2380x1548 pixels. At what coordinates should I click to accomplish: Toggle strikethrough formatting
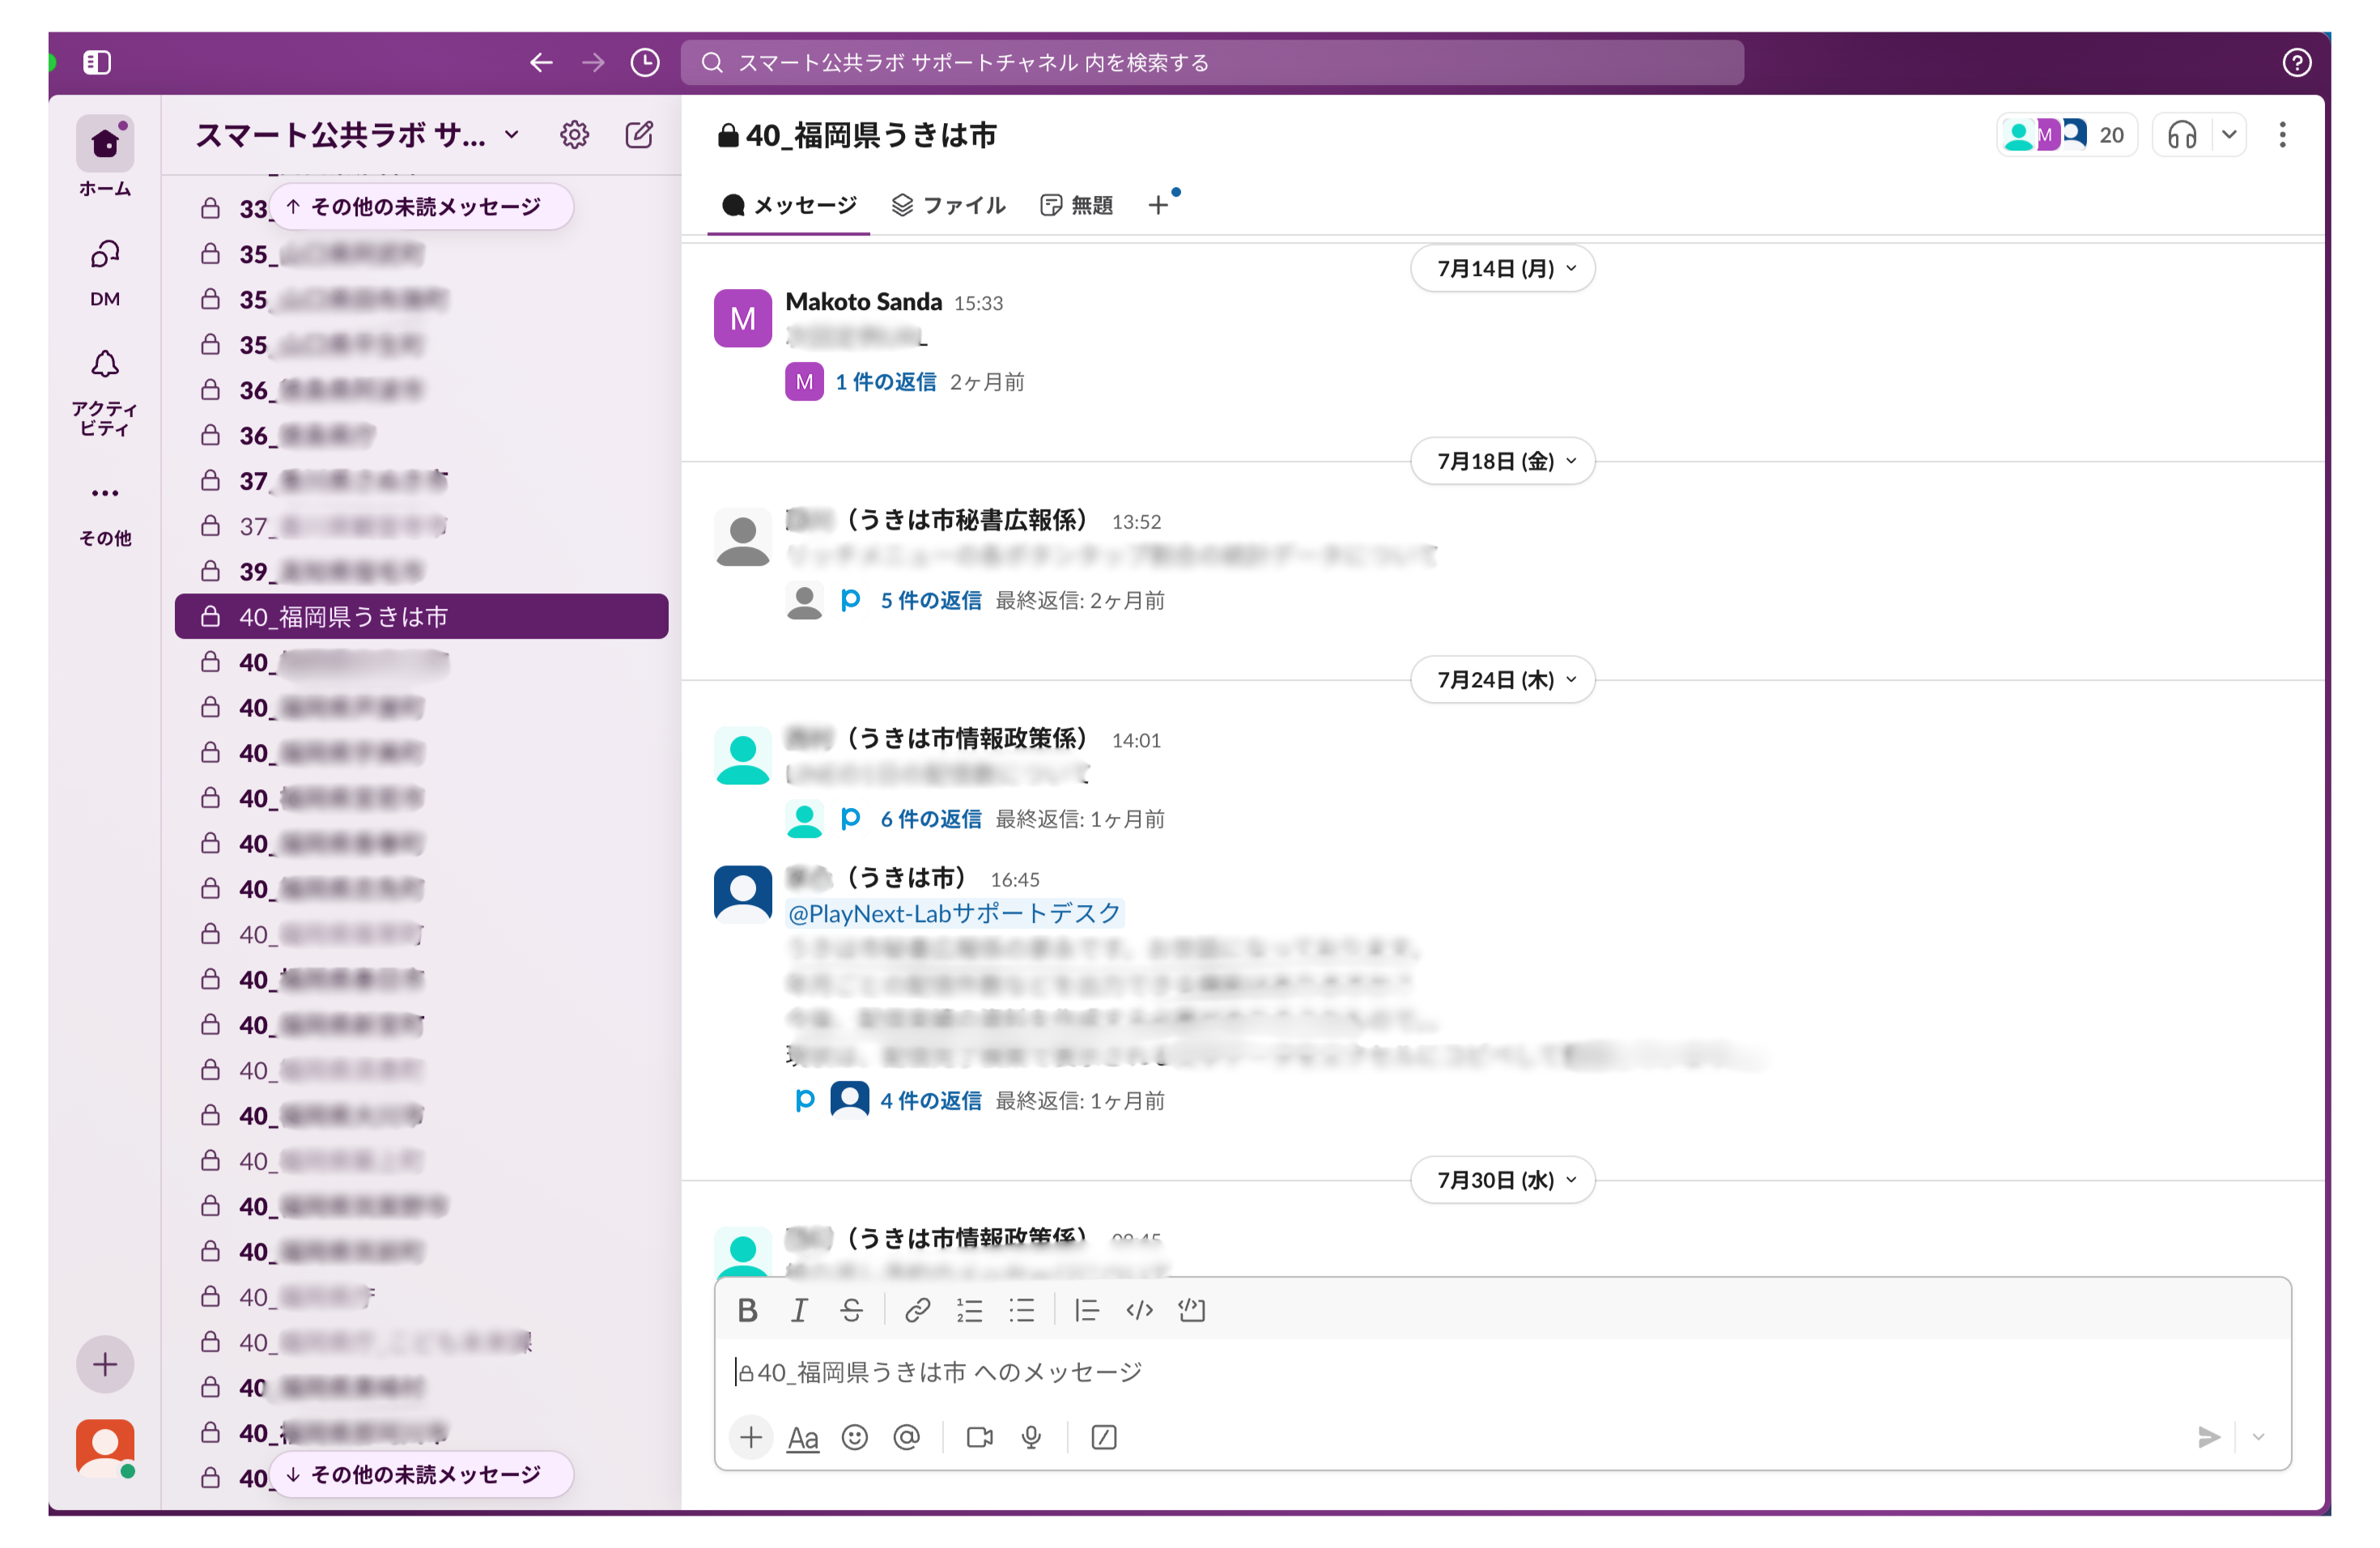[851, 1310]
